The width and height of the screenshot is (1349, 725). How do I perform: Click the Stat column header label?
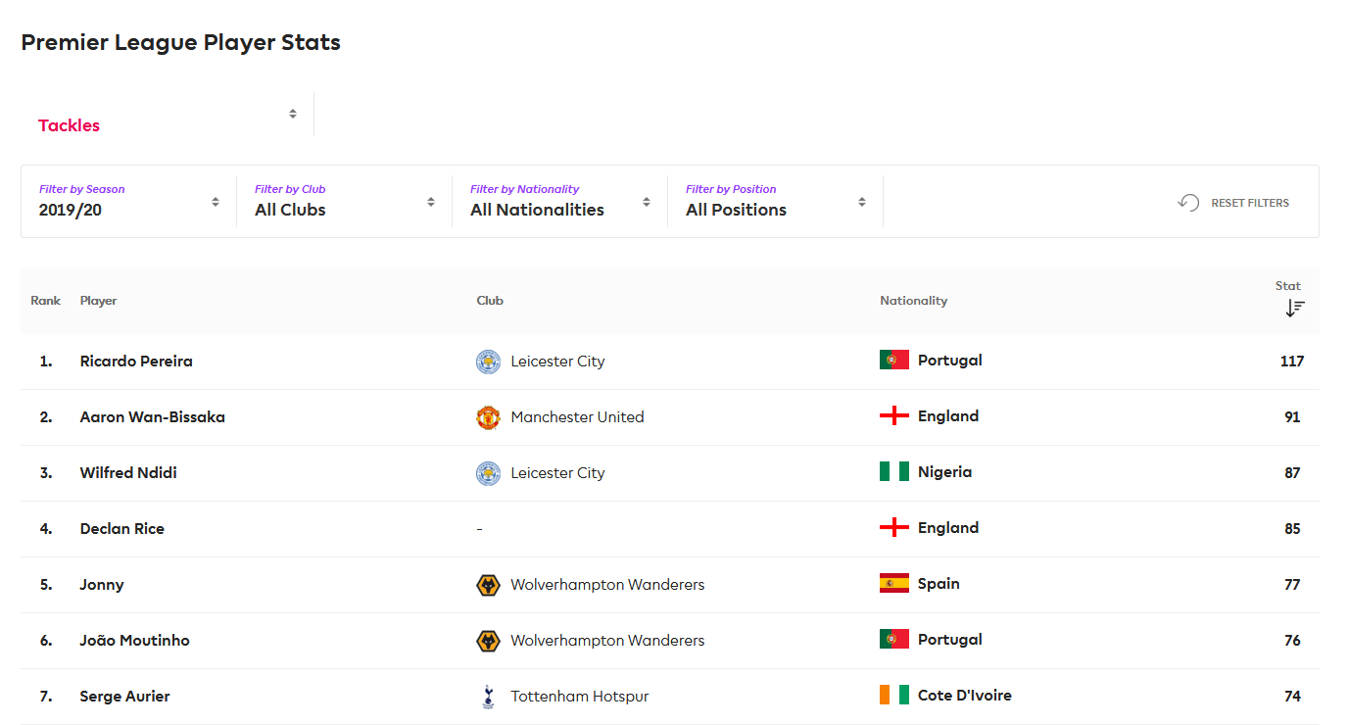(x=1288, y=286)
